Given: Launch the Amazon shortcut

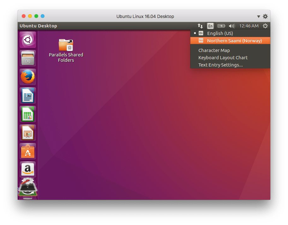Looking at the screenshot, I should [27, 169].
